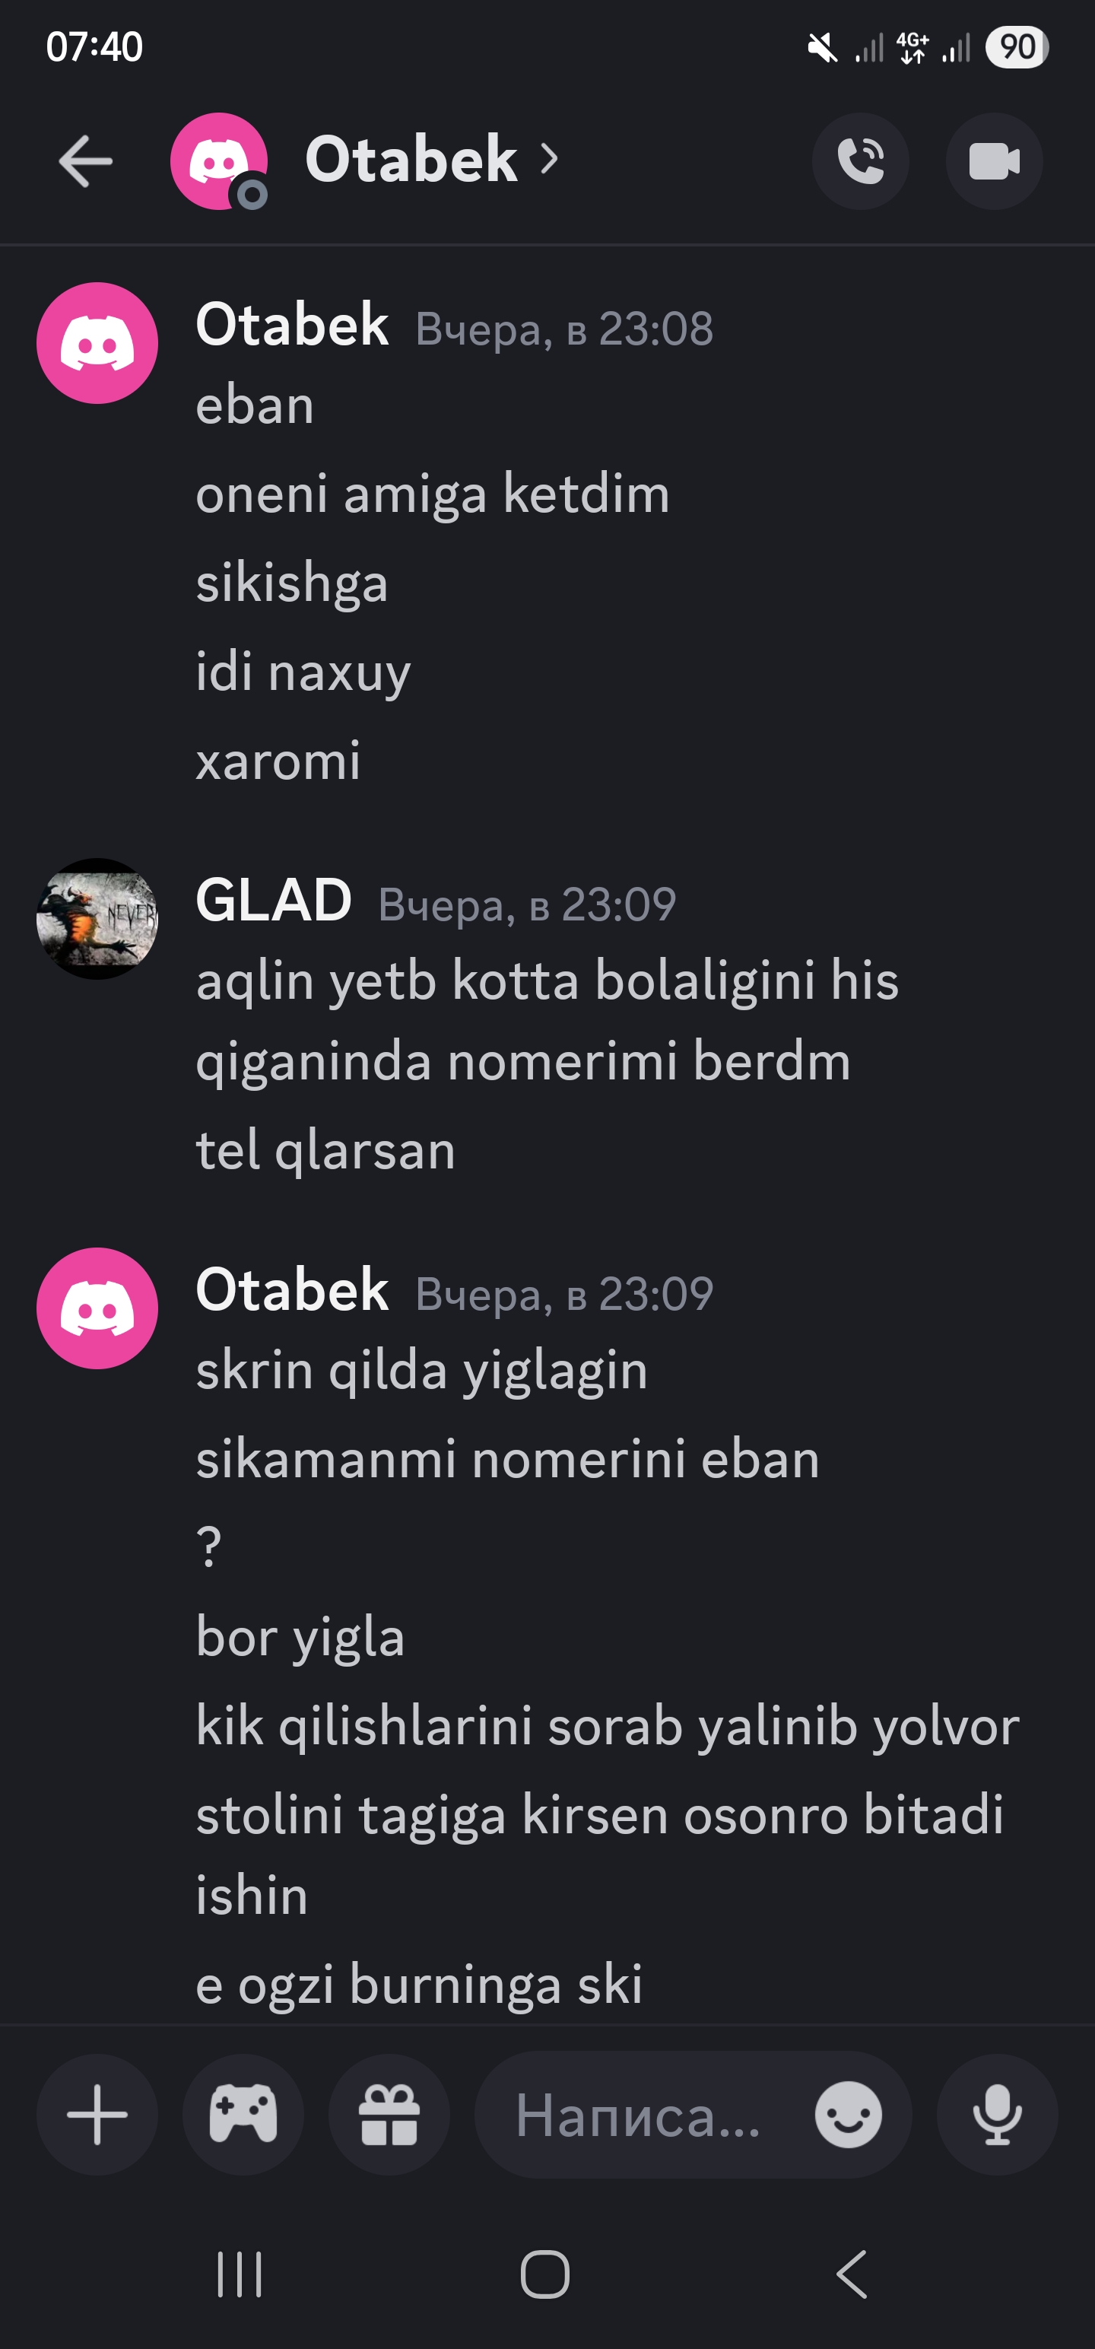Tap the GLAD username in chat
Viewport: 1095px width, 2349px height.
pos(274,900)
